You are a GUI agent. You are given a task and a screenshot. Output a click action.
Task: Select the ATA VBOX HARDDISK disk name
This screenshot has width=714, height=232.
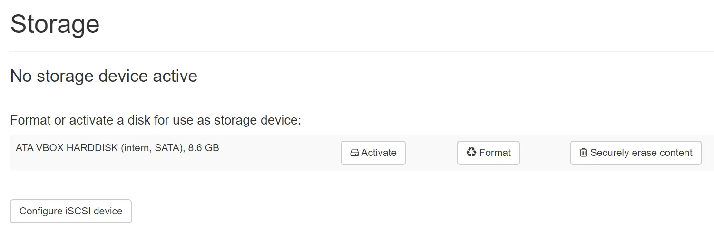coord(67,148)
